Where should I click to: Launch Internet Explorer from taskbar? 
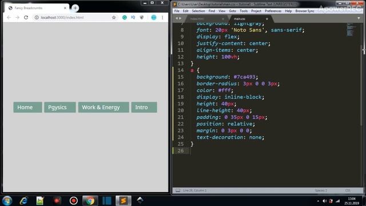click(x=23, y=201)
